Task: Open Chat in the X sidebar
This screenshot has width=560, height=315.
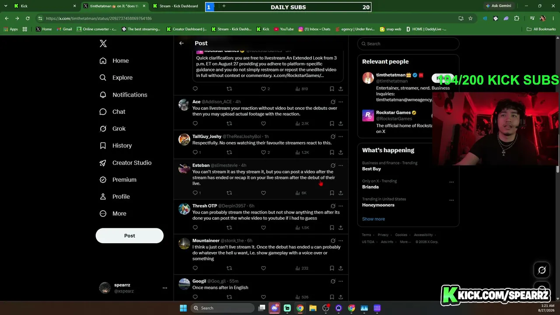Action: point(113,112)
